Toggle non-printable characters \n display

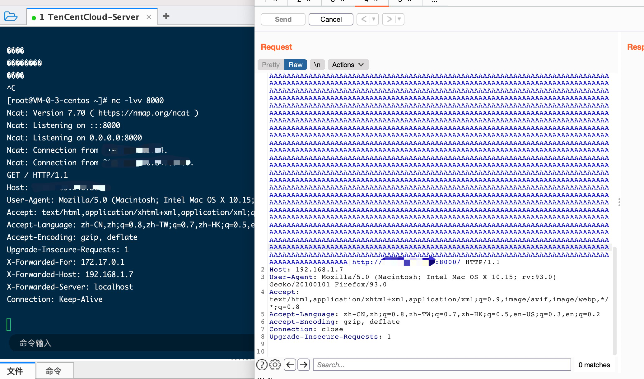[x=317, y=65]
